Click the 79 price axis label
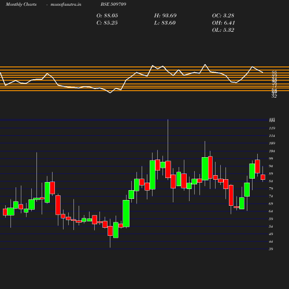Viewport: 289px width, 289px height. [x=271, y=188]
